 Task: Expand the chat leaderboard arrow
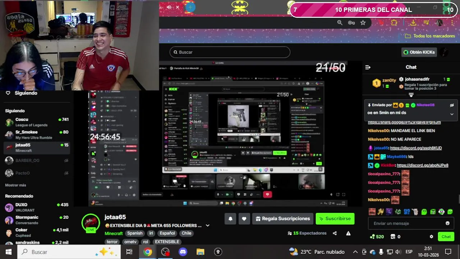click(x=411, y=95)
